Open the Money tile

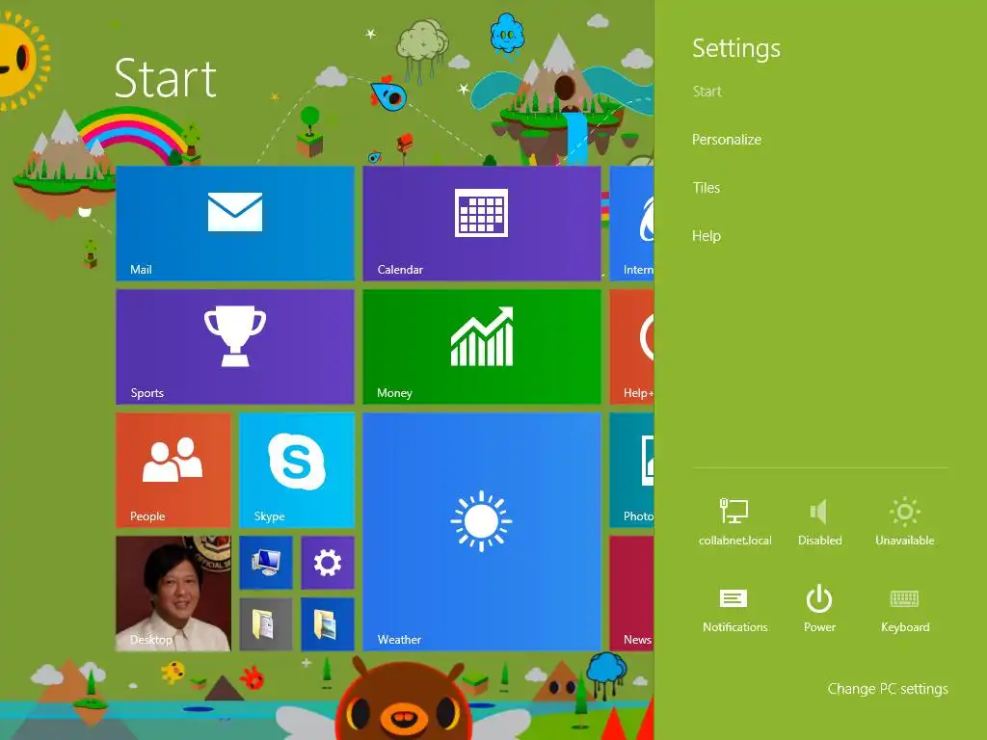point(482,347)
